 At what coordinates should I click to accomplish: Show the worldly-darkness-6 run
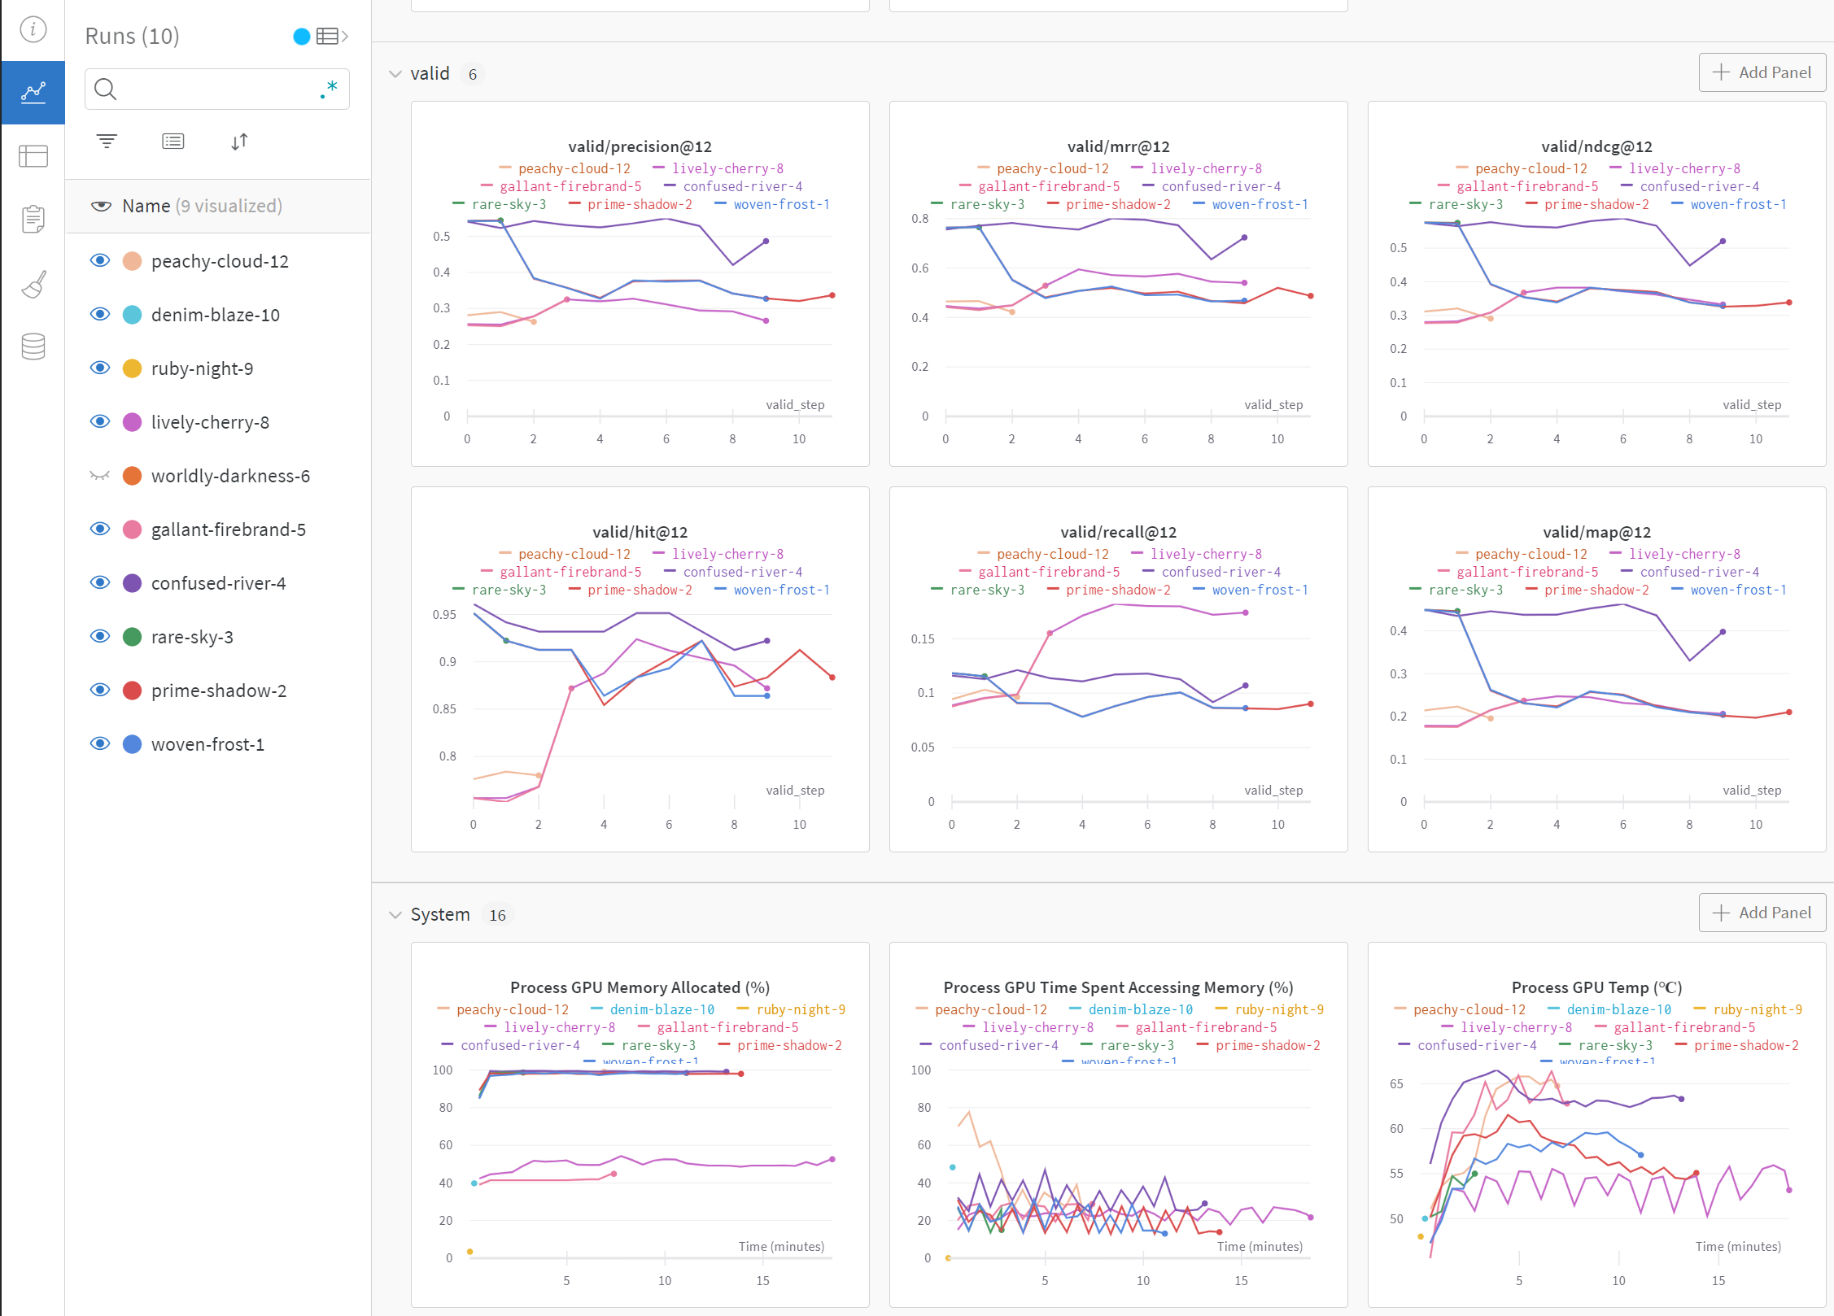click(x=100, y=476)
